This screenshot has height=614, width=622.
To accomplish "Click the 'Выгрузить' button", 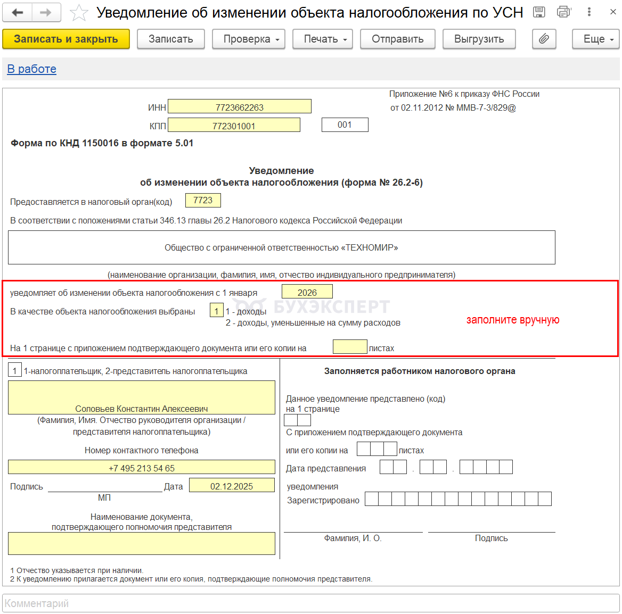I will click(479, 39).
